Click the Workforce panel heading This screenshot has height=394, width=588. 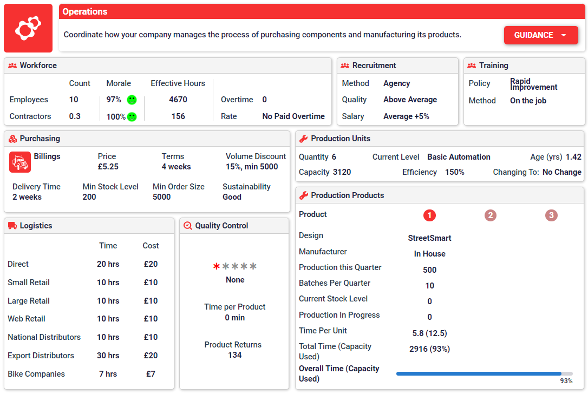[x=38, y=65]
